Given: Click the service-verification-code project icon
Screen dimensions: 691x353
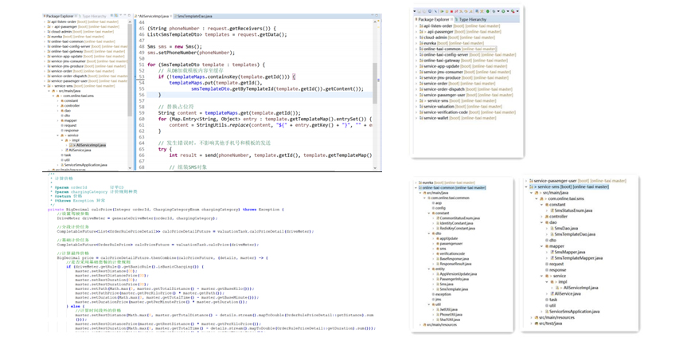Looking at the screenshot, I should (x=421, y=112).
